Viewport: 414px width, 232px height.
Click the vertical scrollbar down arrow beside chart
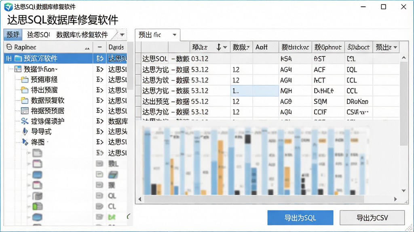[404, 191]
